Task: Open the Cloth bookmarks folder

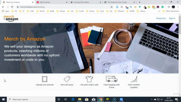Action: [x=30, y=11]
